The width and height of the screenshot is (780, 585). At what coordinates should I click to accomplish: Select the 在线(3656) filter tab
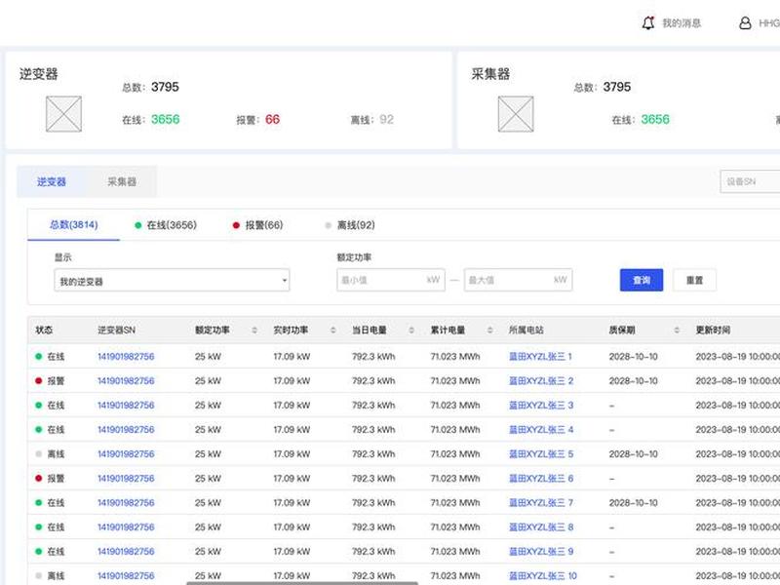166,225
